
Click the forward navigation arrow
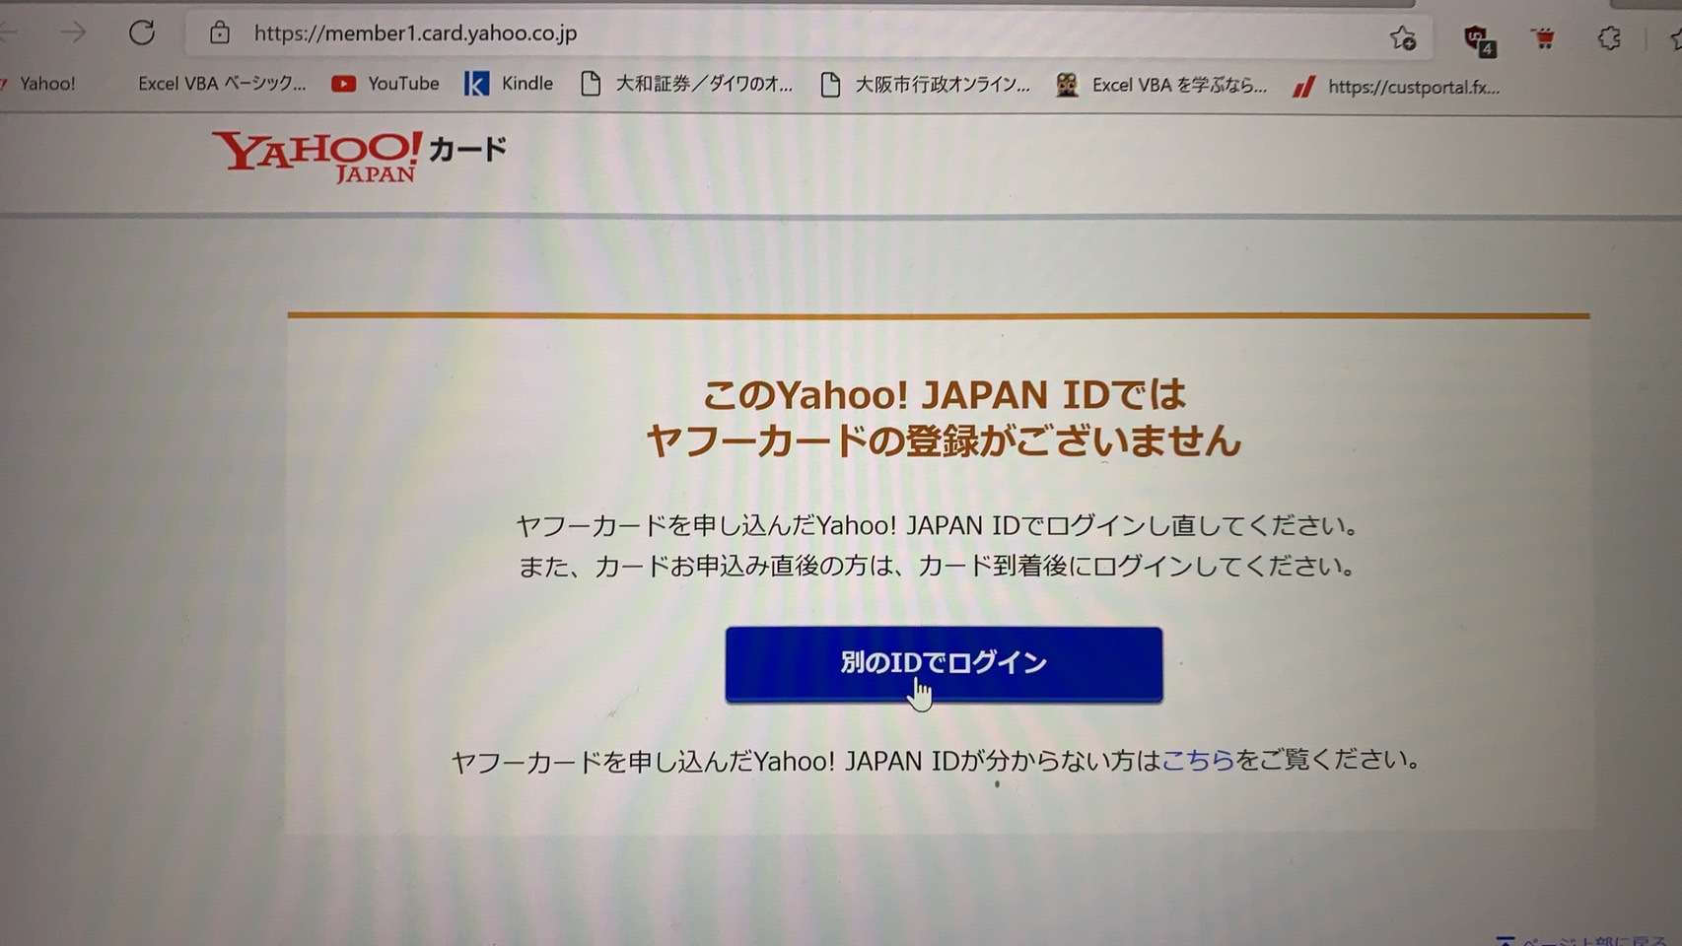pos(74,33)
